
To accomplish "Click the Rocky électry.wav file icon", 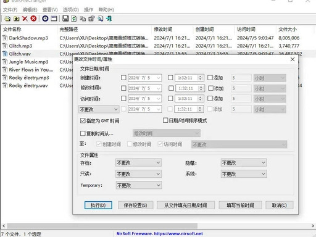I will click(x=5, y=85).
